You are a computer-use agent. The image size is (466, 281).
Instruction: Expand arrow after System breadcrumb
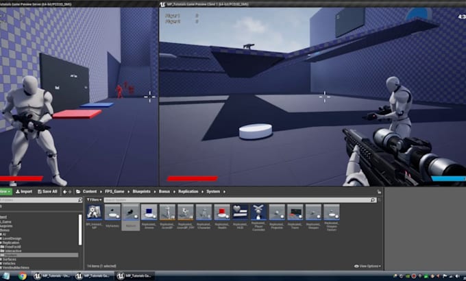point(224,192)
